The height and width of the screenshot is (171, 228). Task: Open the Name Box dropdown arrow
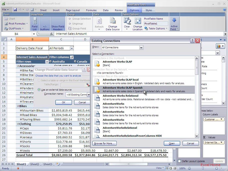click(x=34, y=34)
